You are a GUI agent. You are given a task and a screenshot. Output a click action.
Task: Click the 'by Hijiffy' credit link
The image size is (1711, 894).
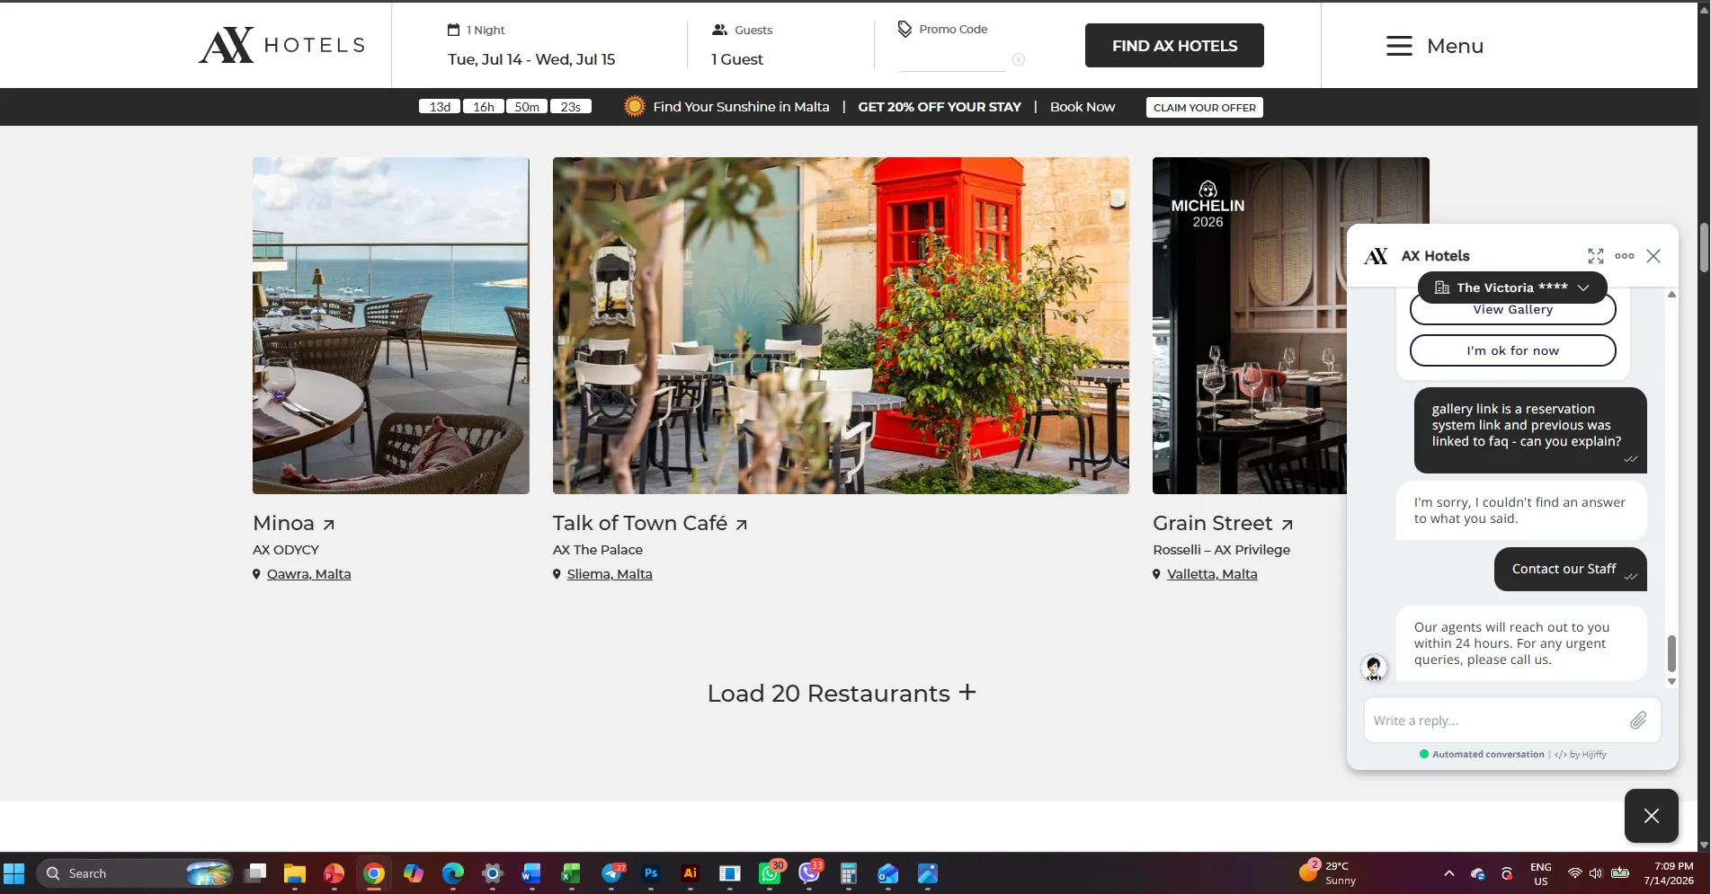(x=1587, y=755)
